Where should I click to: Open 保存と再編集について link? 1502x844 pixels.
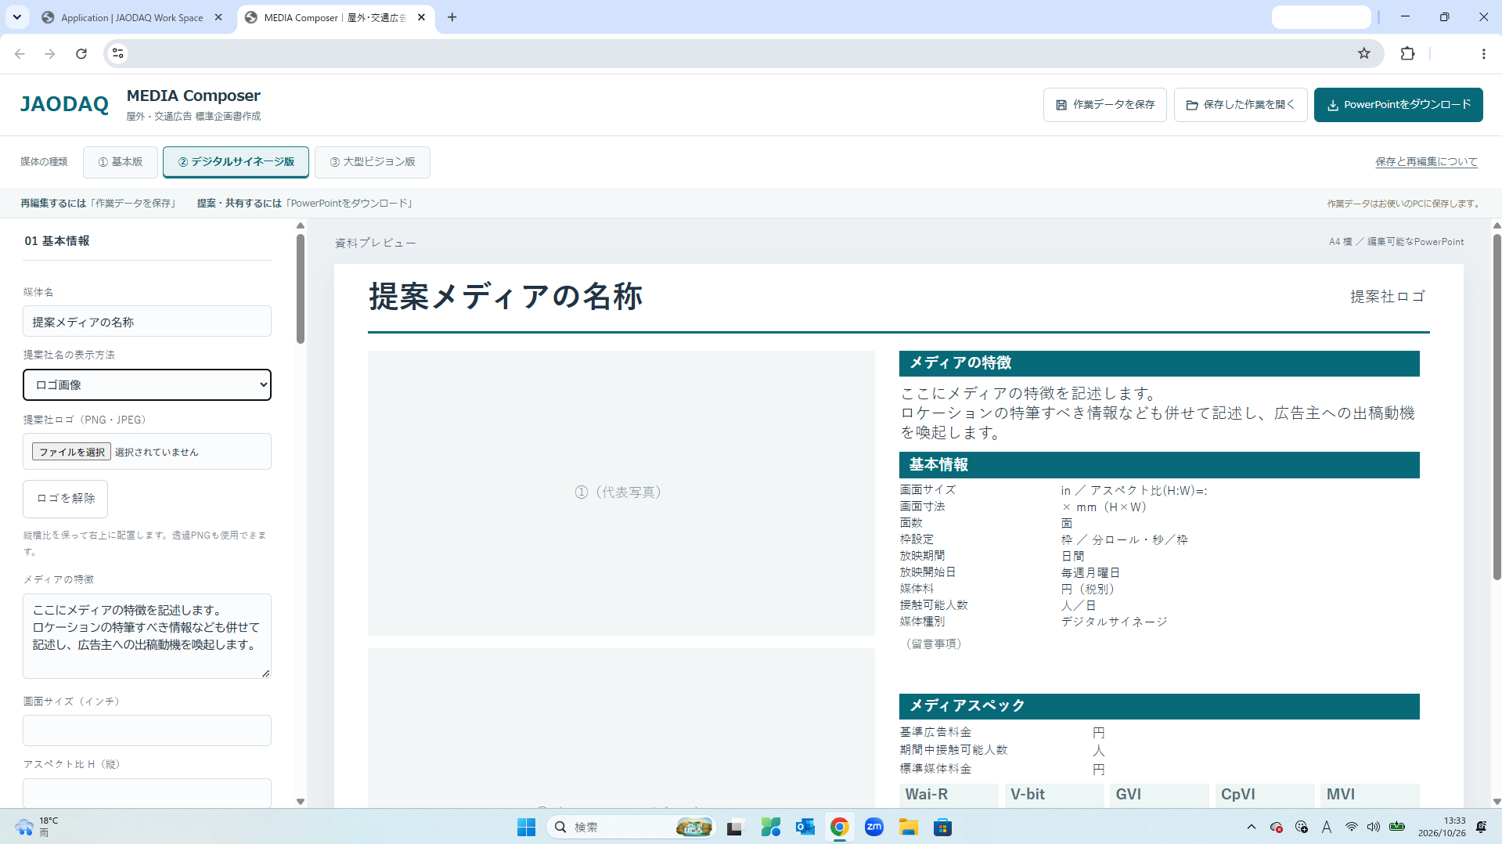1426,162
